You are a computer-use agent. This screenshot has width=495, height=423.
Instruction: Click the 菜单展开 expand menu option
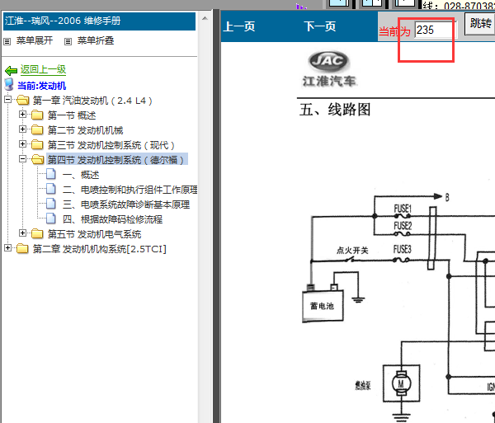coord(35,40)
